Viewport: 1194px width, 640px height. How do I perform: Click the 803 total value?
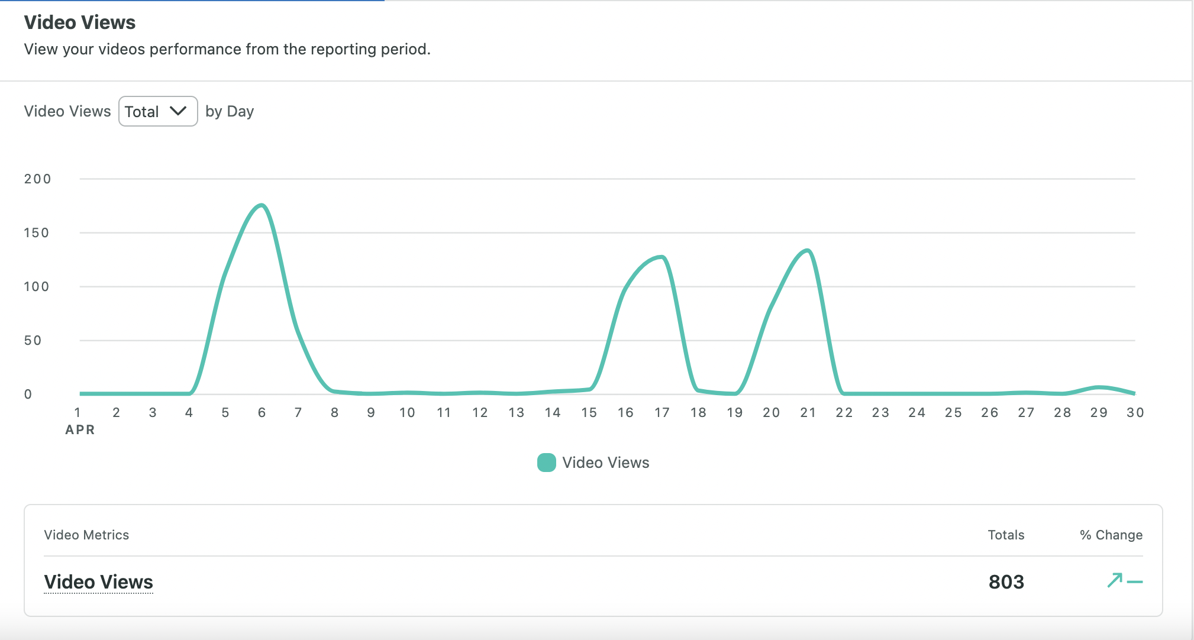(x=1006, y=582)
